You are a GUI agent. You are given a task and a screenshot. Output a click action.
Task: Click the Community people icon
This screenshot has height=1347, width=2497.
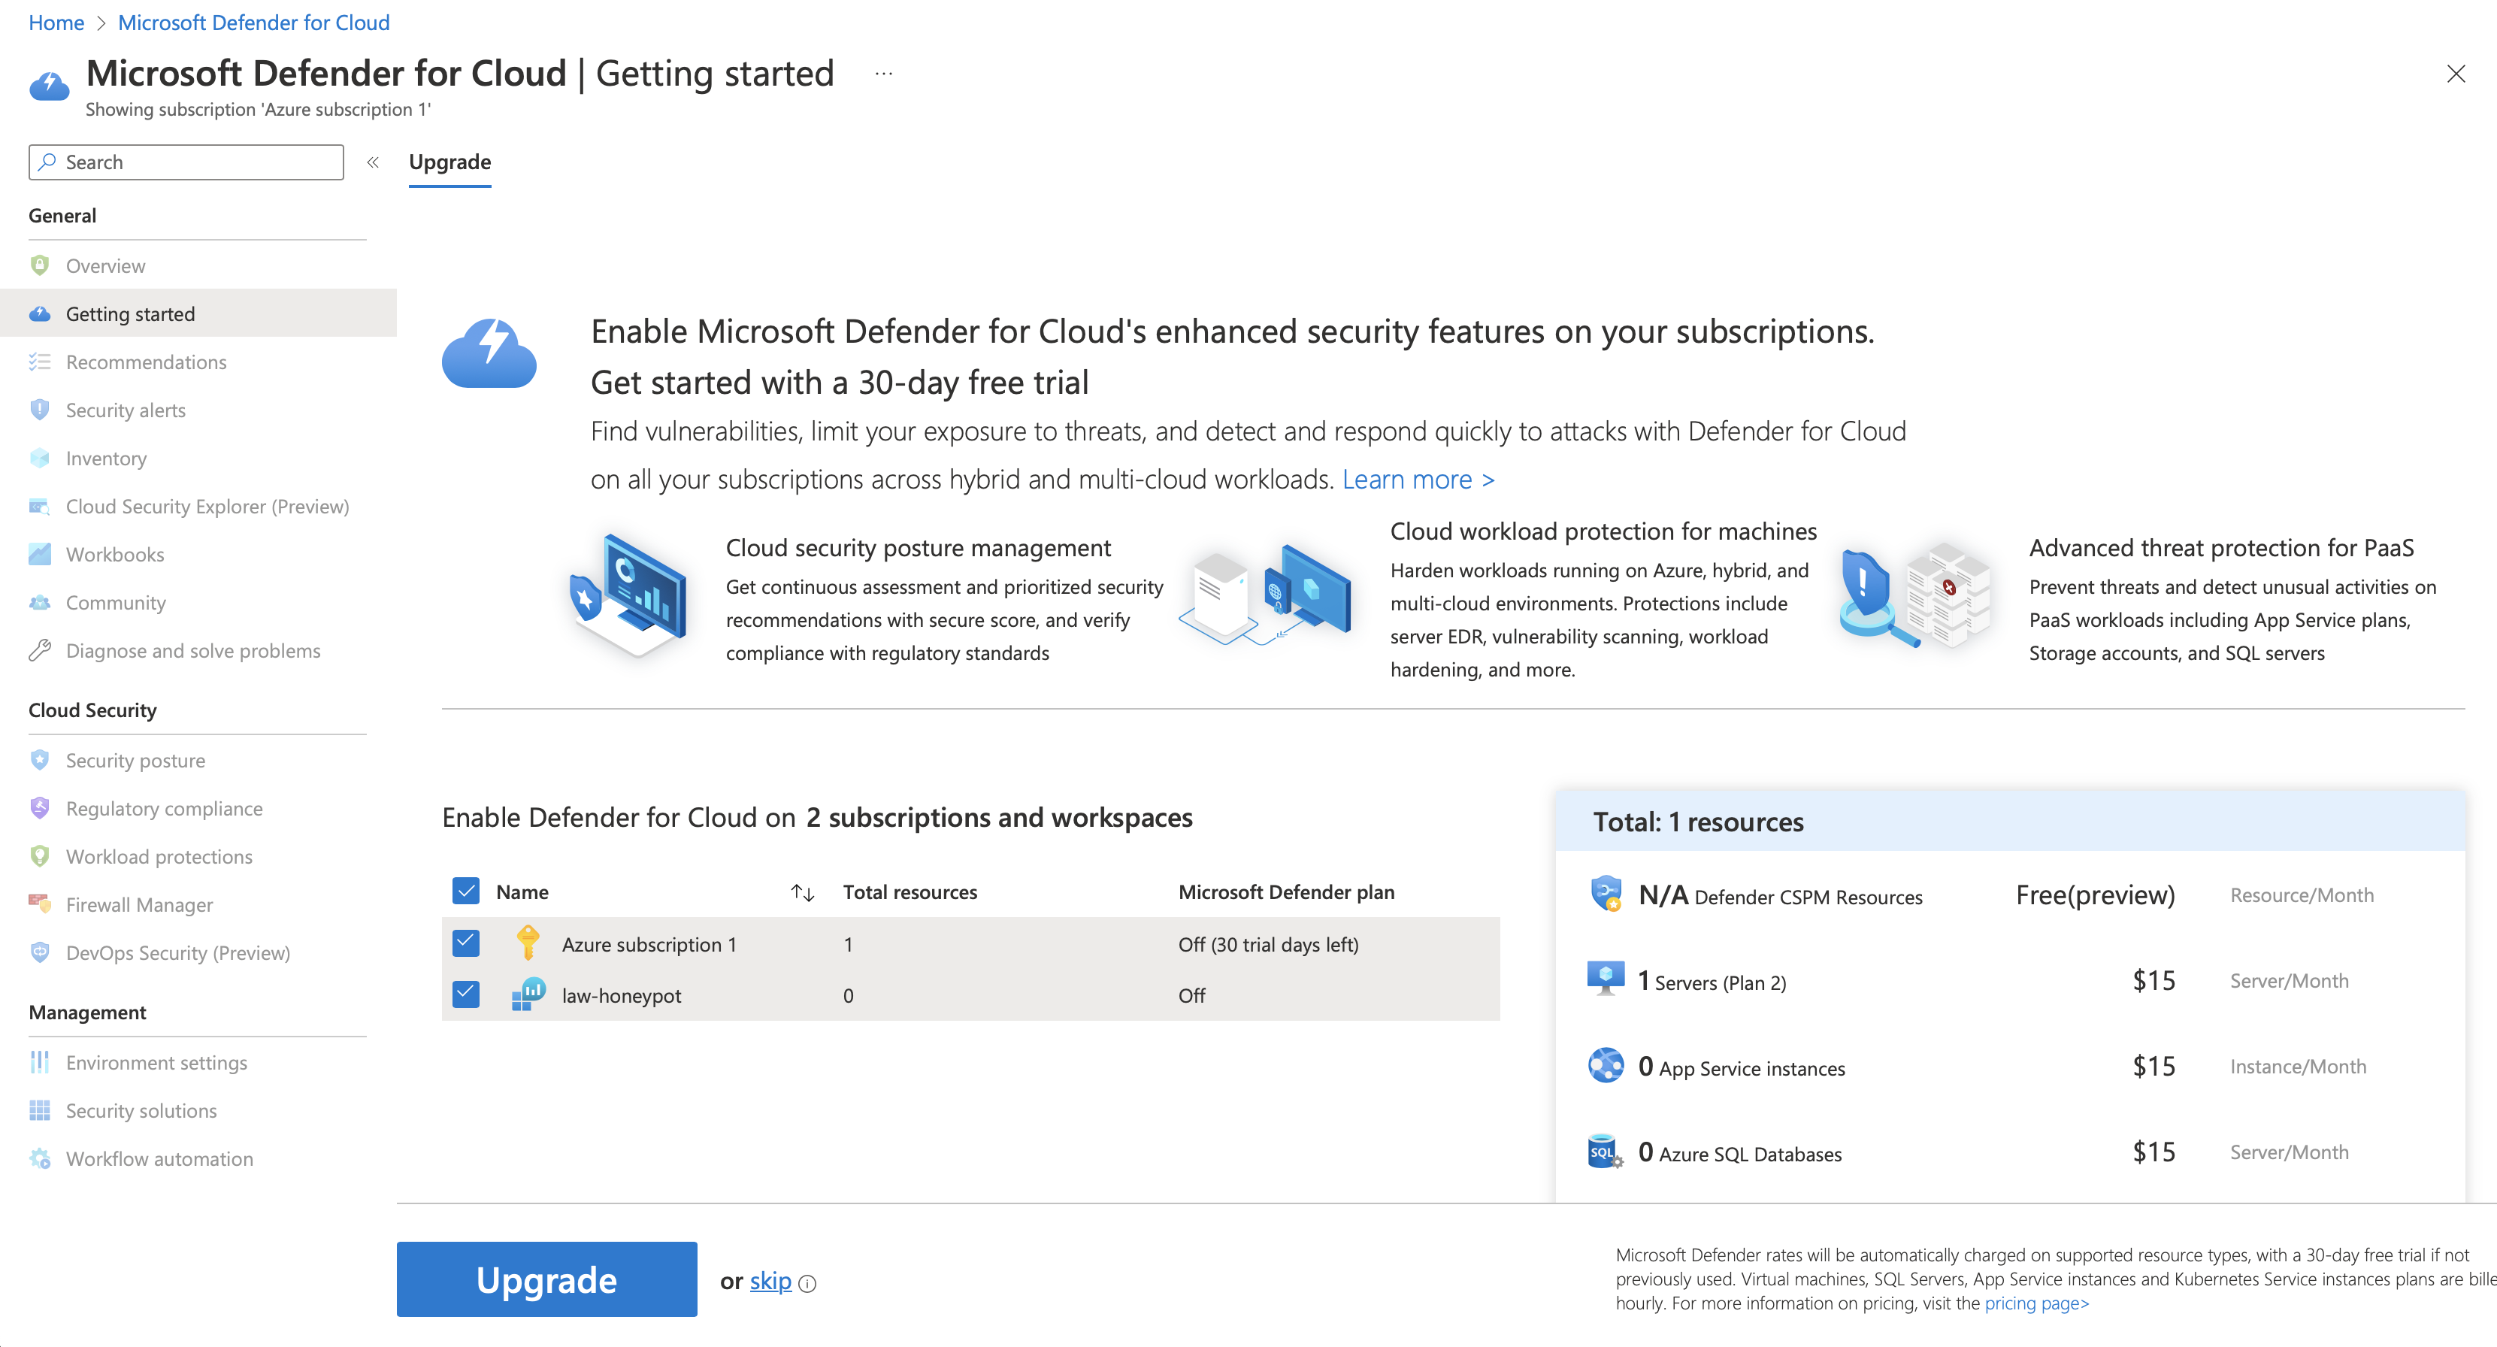[x=40, y=603]
